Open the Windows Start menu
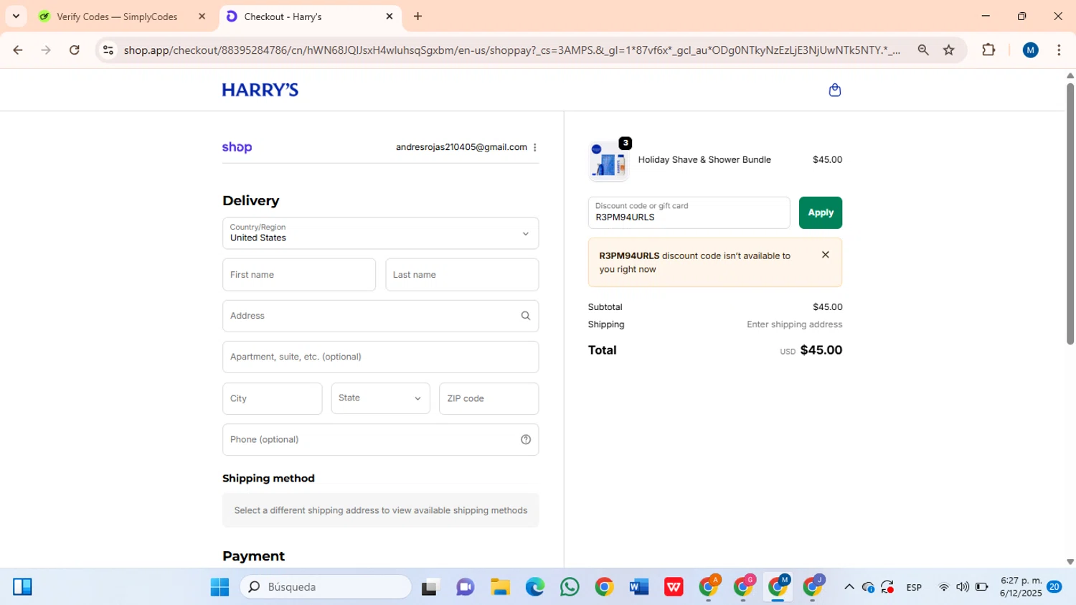The height and width of the screenshot is (605, 1076). 220,587
